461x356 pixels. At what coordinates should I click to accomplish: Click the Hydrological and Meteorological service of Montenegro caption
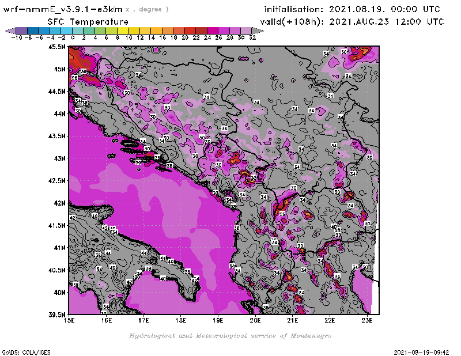(230, 336)
